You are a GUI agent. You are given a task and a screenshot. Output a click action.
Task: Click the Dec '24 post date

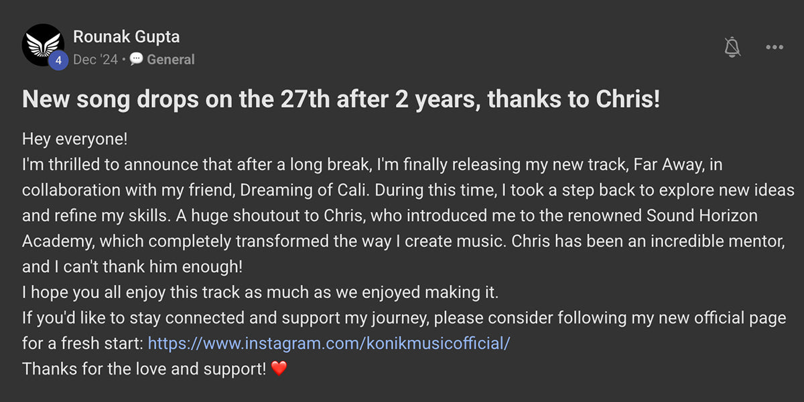[x=95, y=60]
